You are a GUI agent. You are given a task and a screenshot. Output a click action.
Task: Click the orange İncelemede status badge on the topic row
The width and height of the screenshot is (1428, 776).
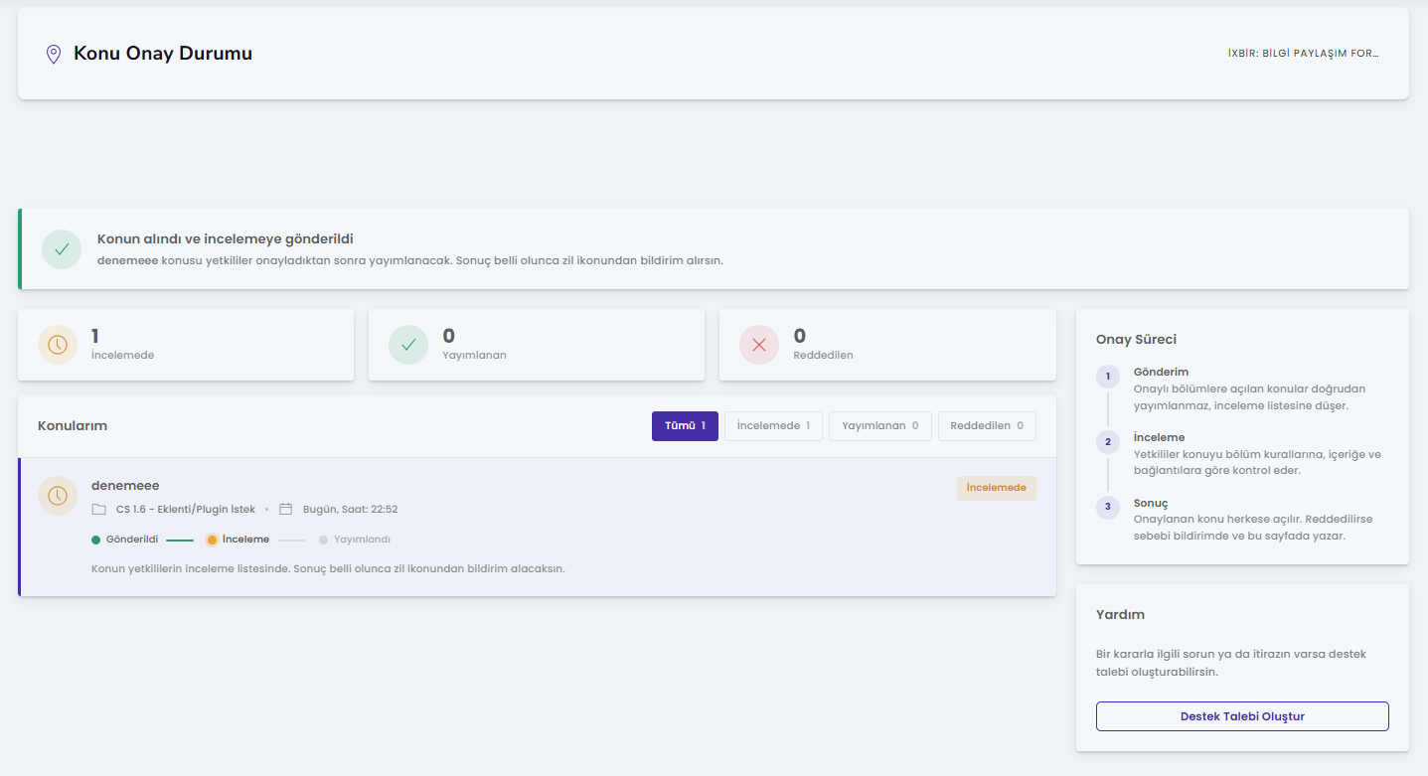[x=997, y=488]
